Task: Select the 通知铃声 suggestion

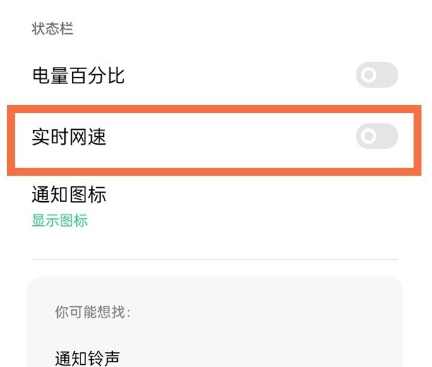Action: 87,358
